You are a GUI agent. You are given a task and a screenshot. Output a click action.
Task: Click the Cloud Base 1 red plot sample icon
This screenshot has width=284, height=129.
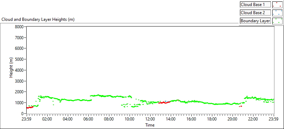(277, 5)
